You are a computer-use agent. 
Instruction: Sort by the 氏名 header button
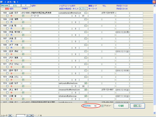pos(15,5)
